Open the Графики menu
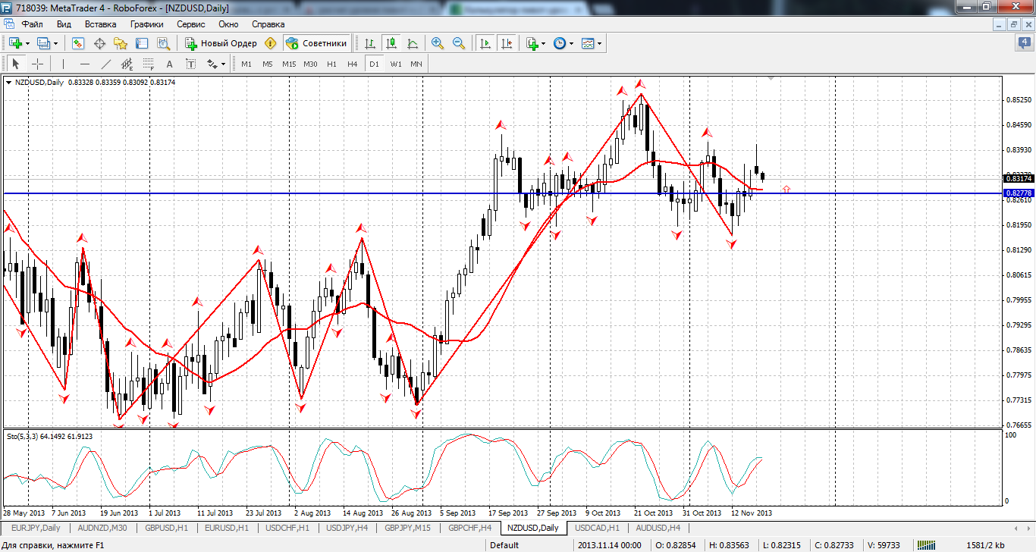 (x=146, y=24)
